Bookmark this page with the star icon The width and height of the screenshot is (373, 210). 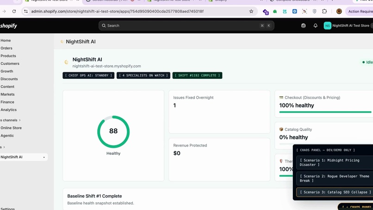point(251,11)
